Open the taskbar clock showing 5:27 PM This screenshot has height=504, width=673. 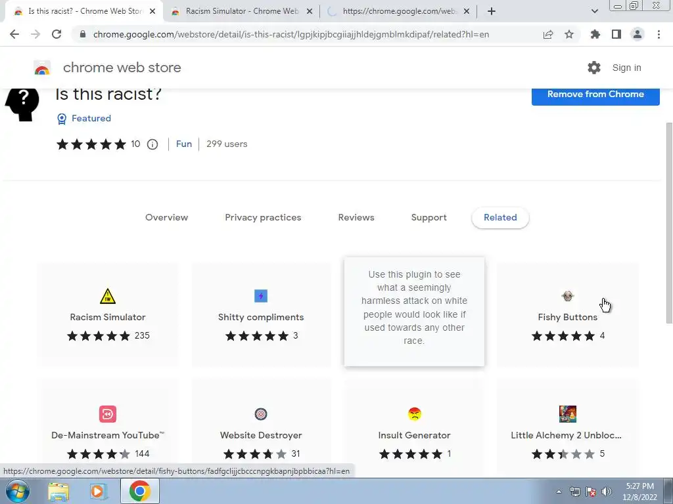point(639,492)
